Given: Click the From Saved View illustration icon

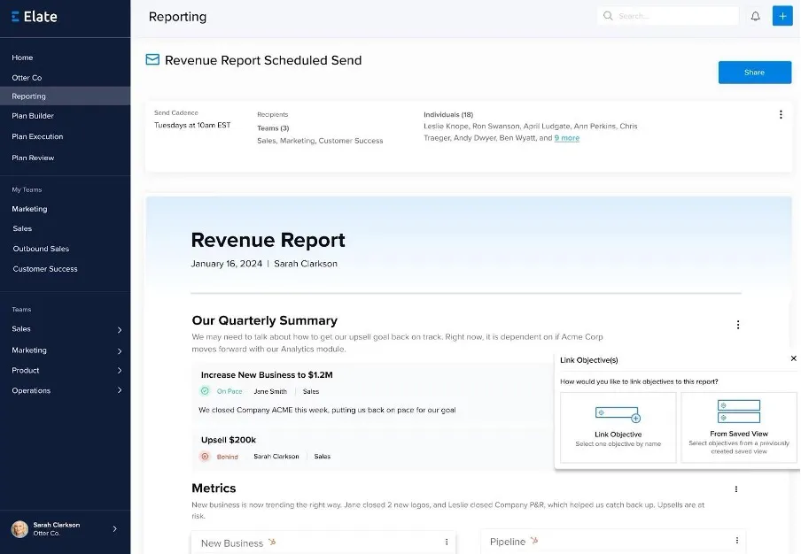Looking at the screenshot, I should pyautogui.click(x=739, y=412).
